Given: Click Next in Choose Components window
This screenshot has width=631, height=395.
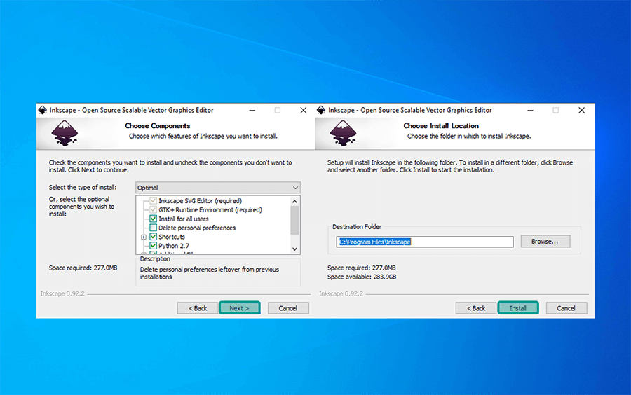Looking at the screenshot, I should (240, 308).
